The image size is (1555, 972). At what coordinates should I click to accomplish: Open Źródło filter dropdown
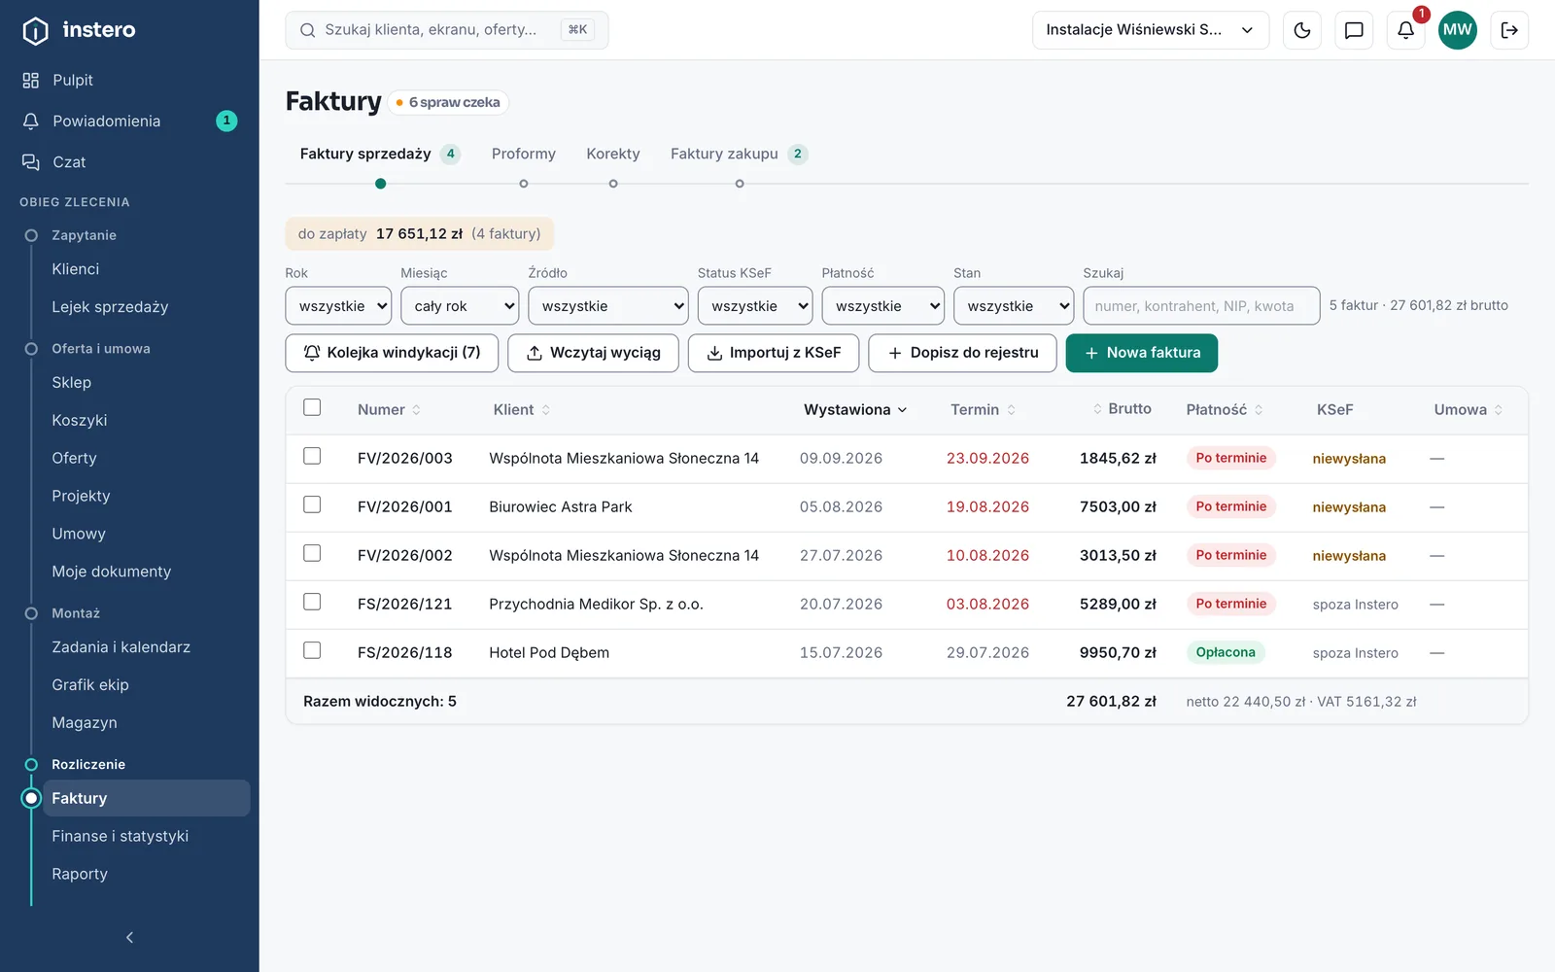click(x=608, y=305)
